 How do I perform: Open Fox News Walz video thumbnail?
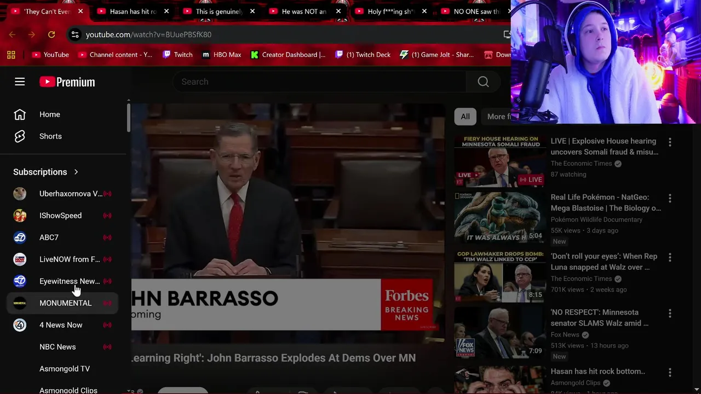(500, 333)
